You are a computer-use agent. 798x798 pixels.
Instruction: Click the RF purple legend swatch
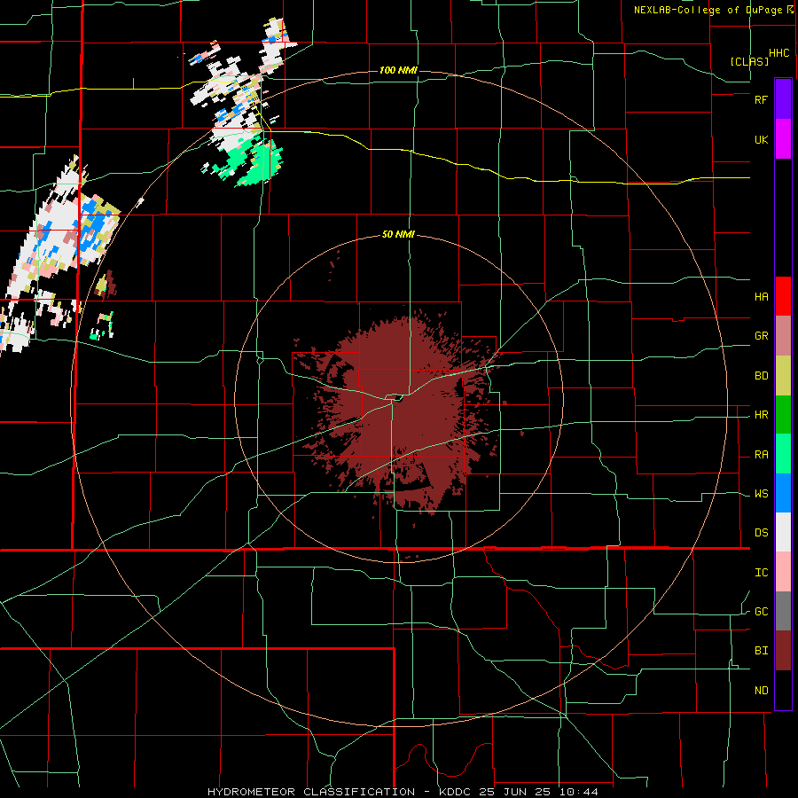(x=783, y=99)
